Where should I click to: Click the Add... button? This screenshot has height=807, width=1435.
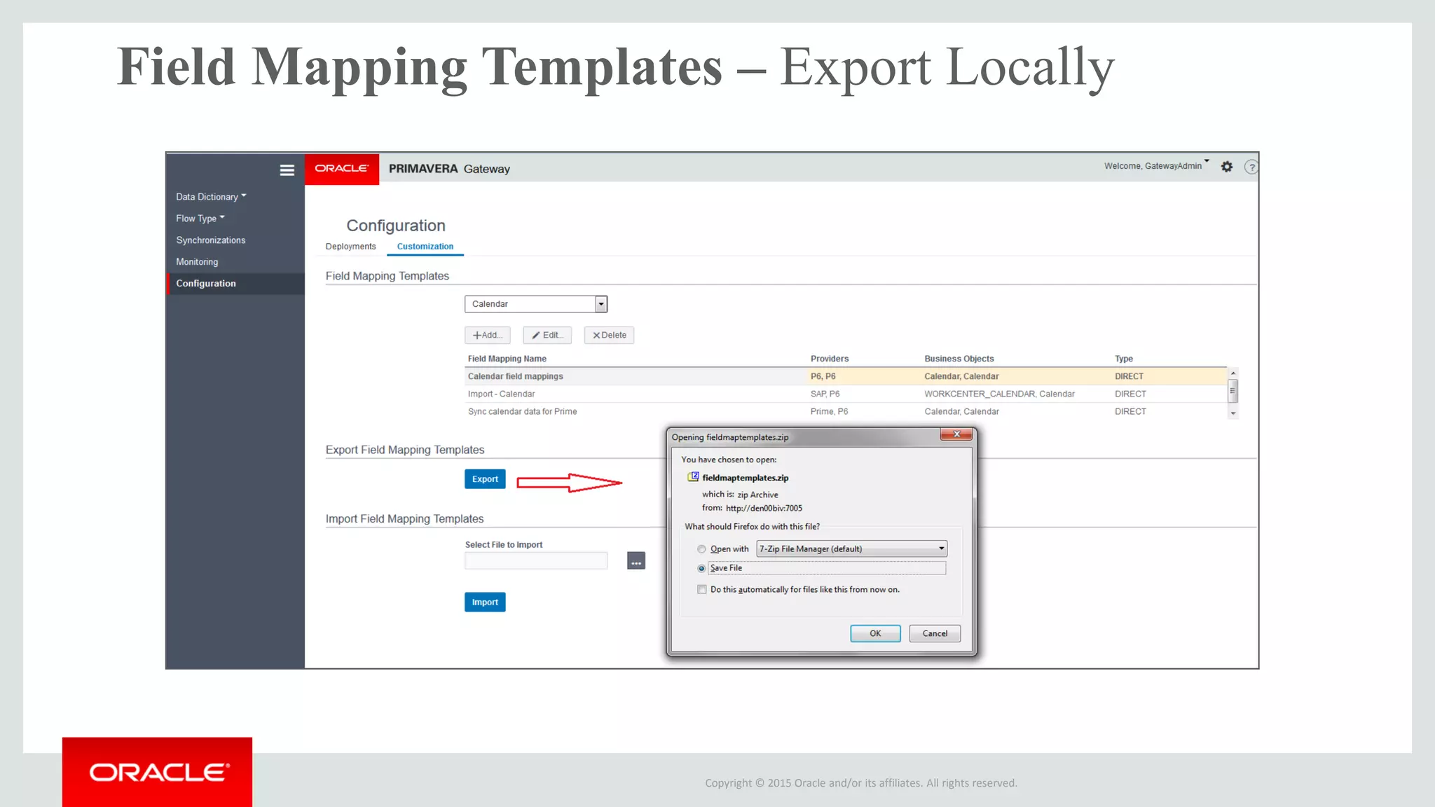coord(488,335)
